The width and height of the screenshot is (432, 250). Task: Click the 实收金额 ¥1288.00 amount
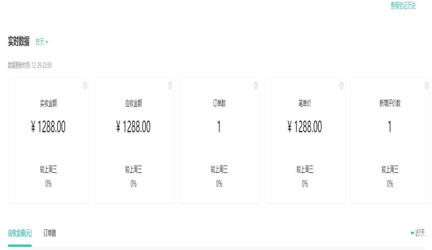point(48,127)
